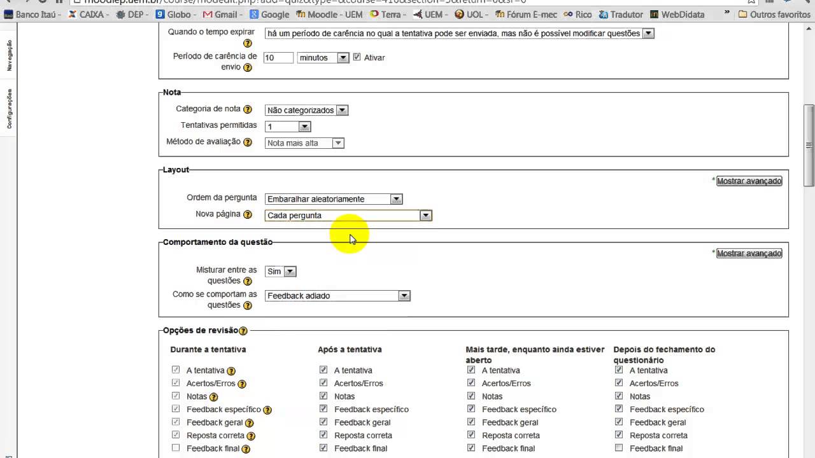Open help icon for 'Misturar entre as questões'
This screenshot has height=458, width=815.
[248, 281]
